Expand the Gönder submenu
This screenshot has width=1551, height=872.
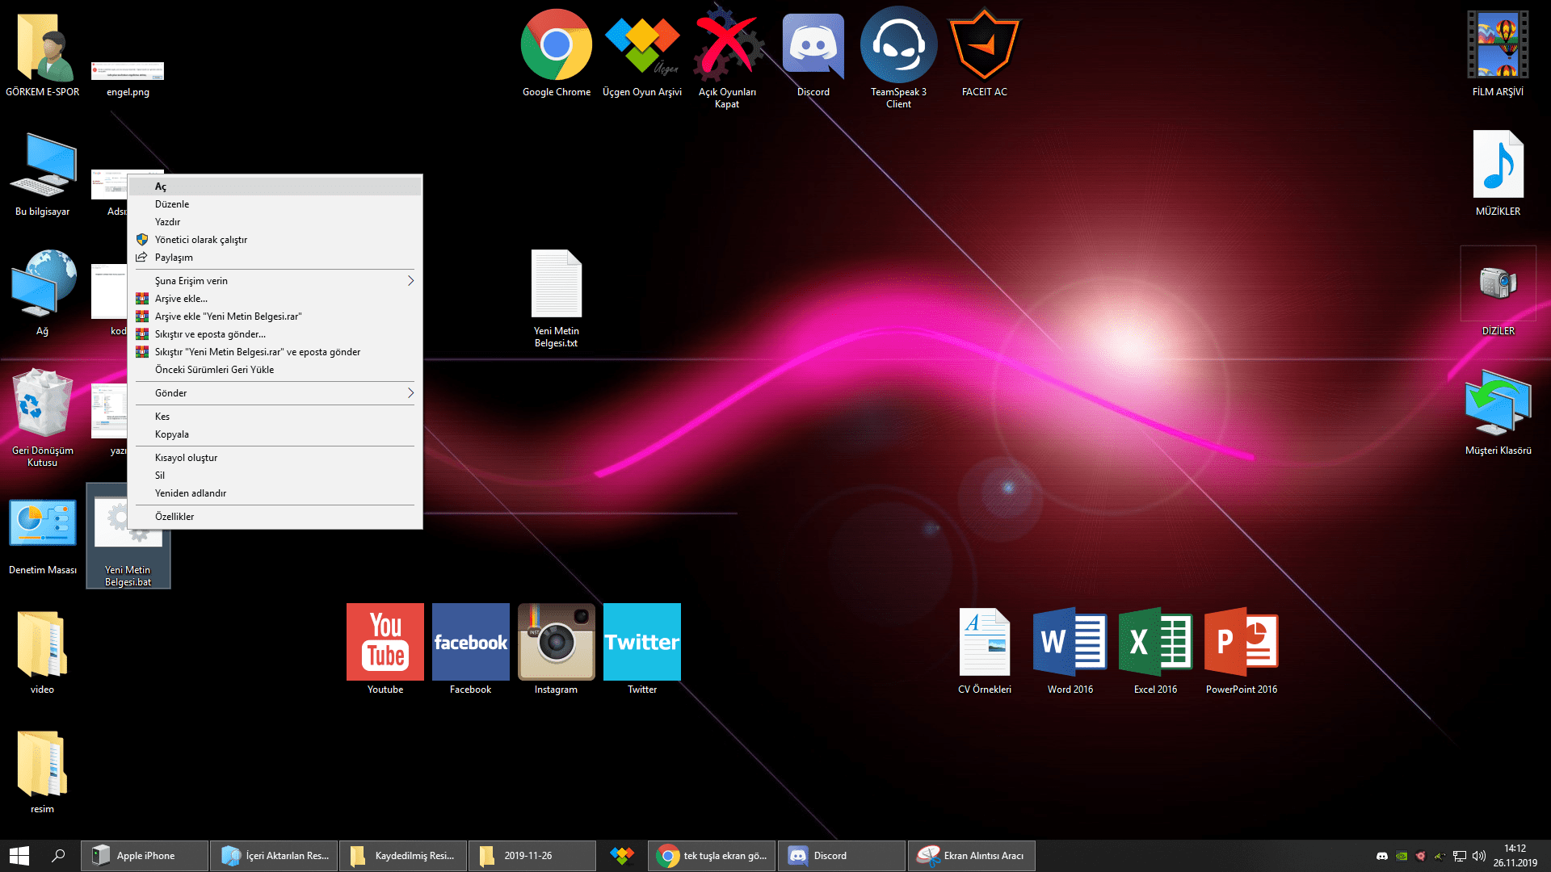275,393
